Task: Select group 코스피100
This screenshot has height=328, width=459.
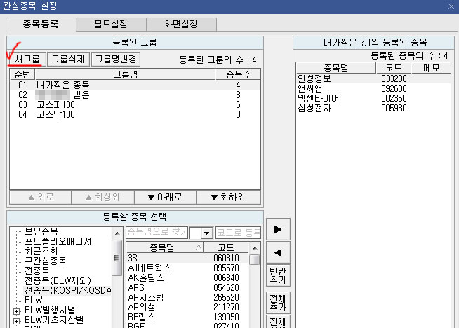Action: pyautogui.click(x=135, y=104)
